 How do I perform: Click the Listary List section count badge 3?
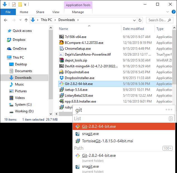tap(171, 119)
